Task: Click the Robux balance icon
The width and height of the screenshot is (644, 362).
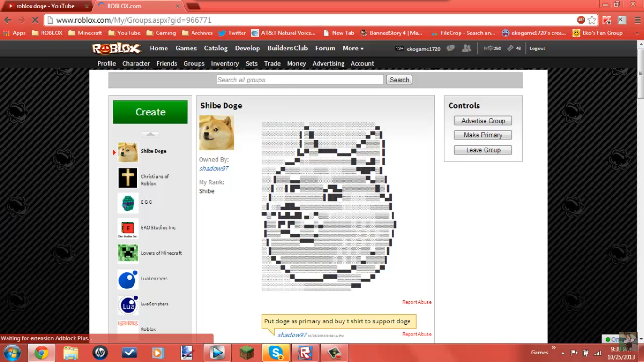Action: [487, 48]
